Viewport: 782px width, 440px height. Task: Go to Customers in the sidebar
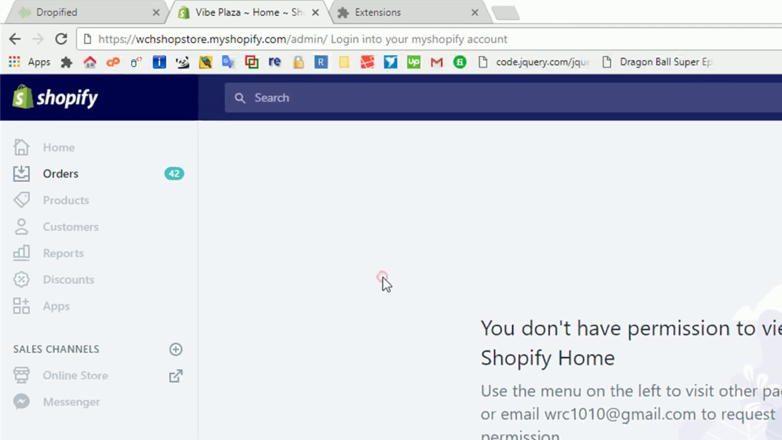(70, 227)
